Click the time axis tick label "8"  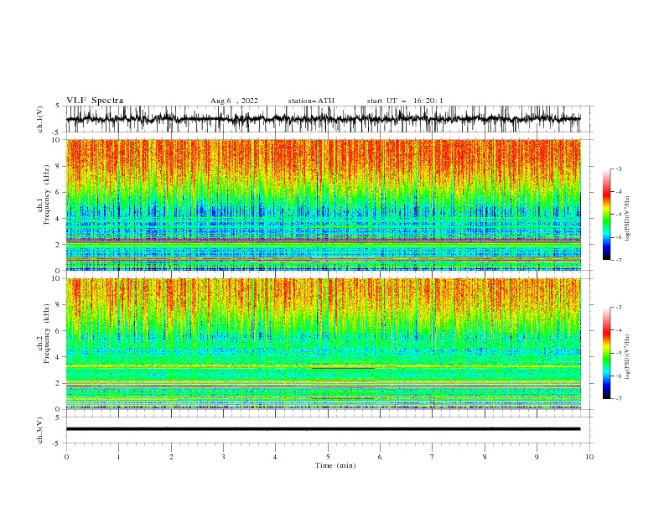tap(485, 457)
